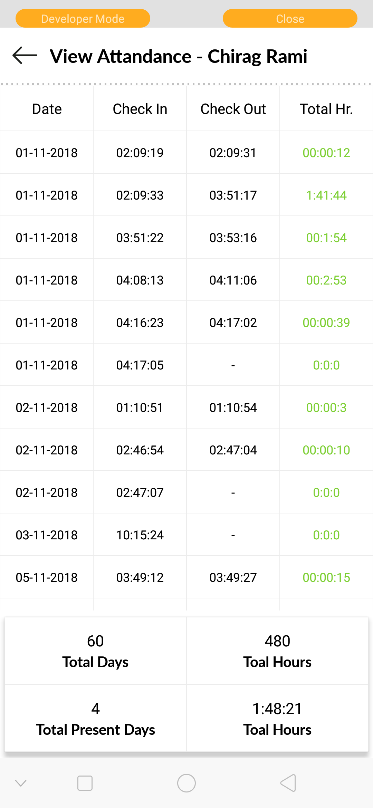Select the Check Out column header
Image resolution: width=373 pixels, height=808 pixels.
233,109
